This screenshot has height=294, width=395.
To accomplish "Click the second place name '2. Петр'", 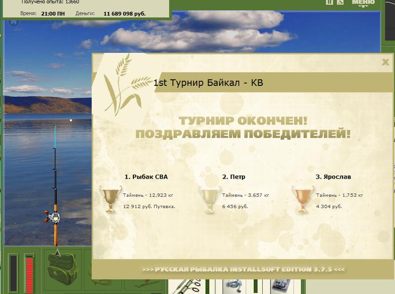I will (x=234, y=177).
